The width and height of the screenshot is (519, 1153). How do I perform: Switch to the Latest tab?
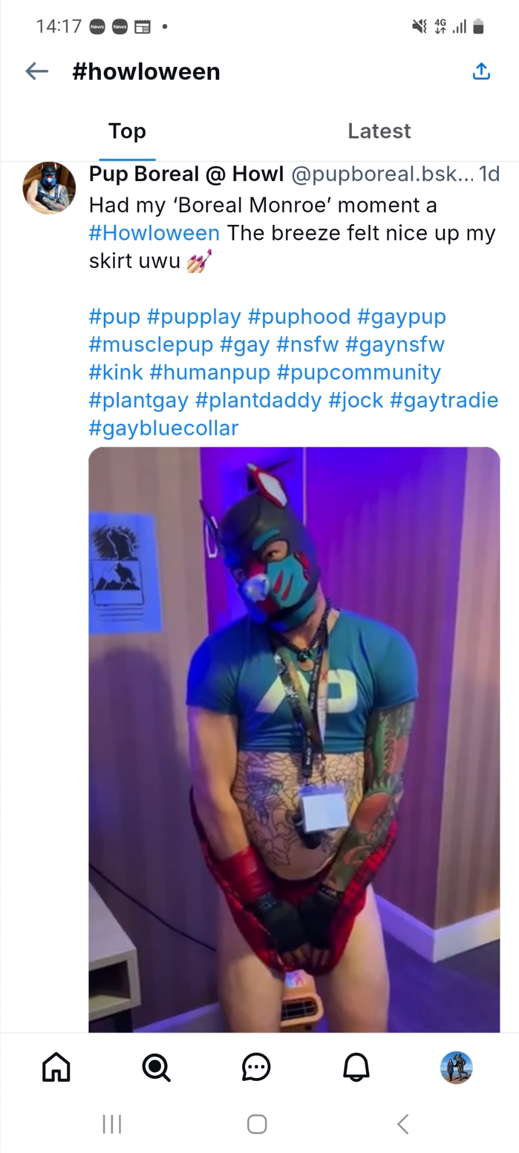tap(379, 131)
